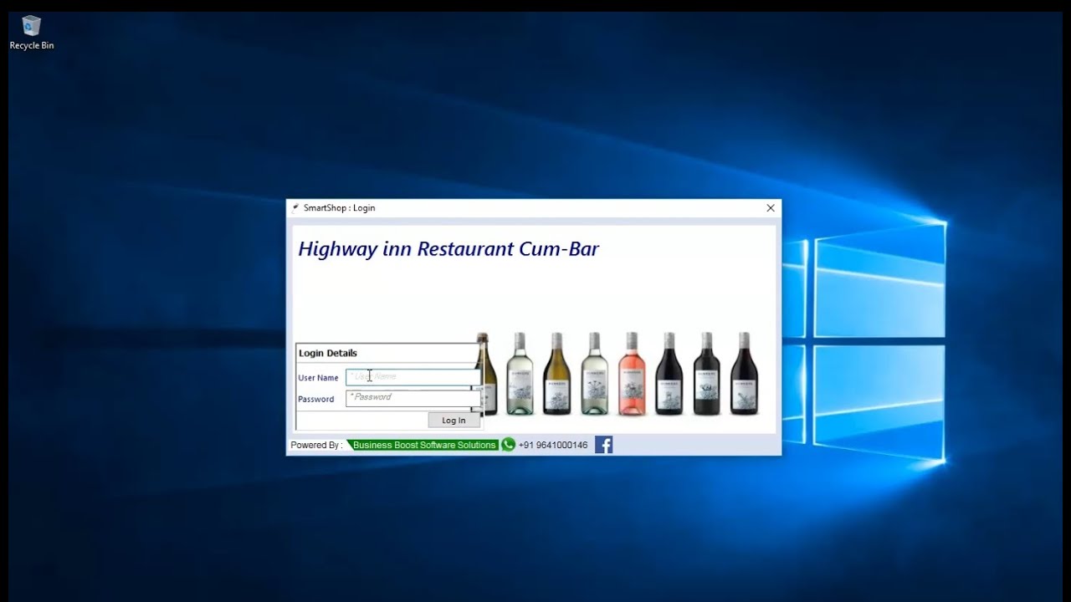Click the rightmost dark red wine bottle
Screen dimensions: 1071x602
point(744,374)
